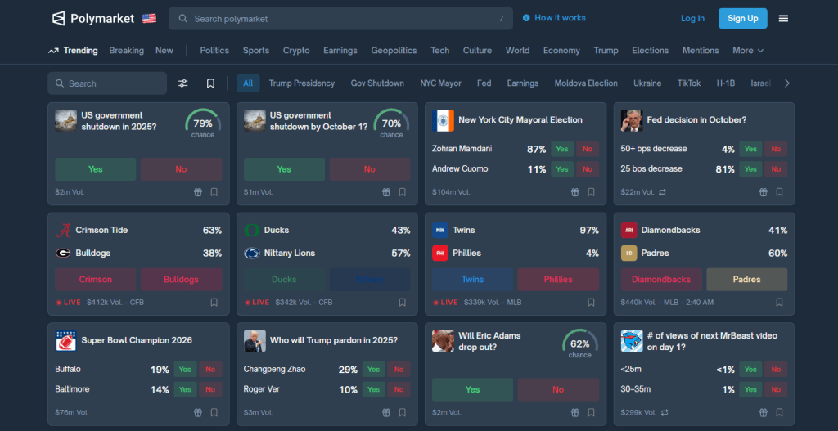Select the All topic chip
The width and height of the screenshot is (838, 431).
(248, 83)
